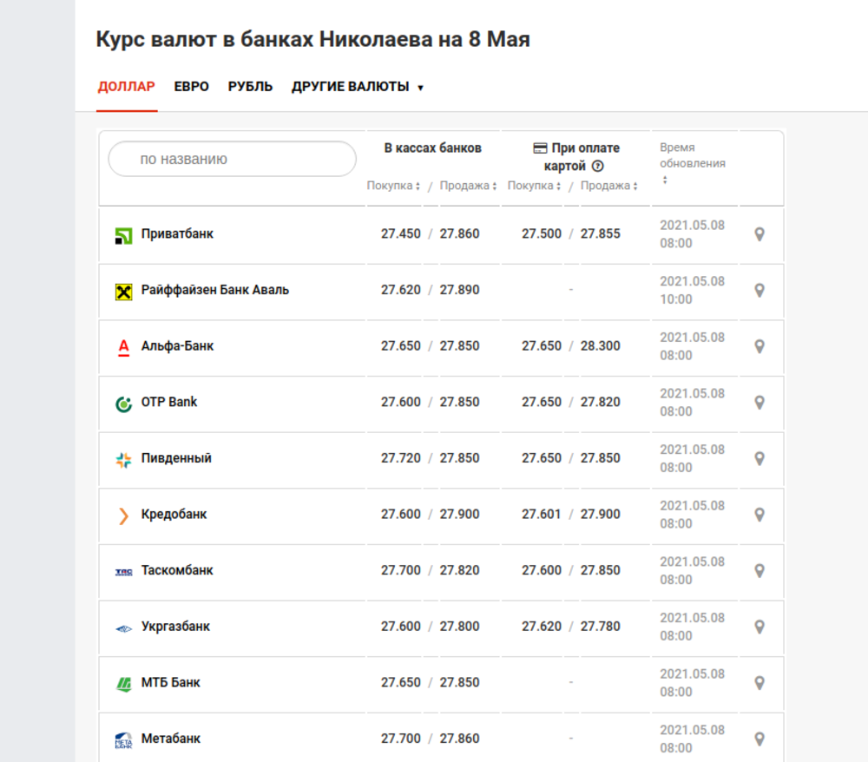This screenshot has height=762, width=868.
Task: Click the Альфа-Банк red A logo
Action: 123,347
